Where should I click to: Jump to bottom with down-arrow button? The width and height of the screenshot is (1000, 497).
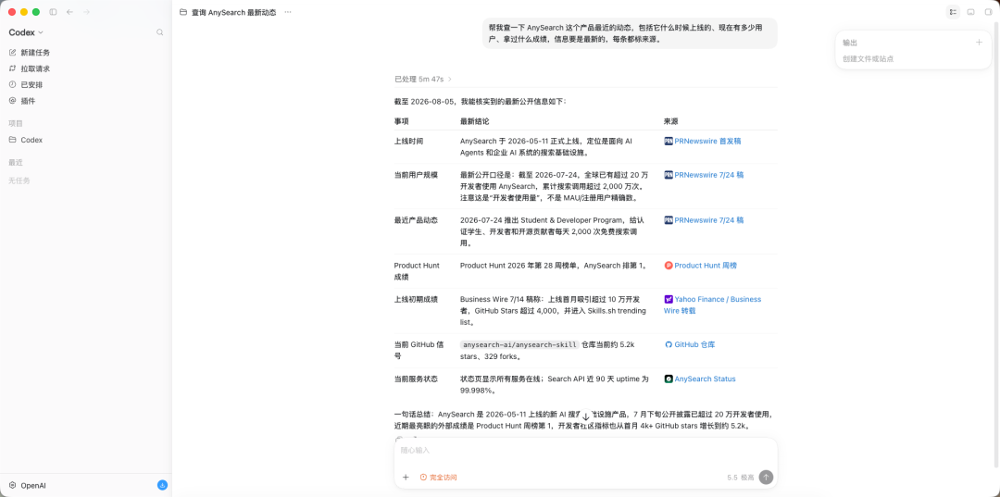click(585, 416)
